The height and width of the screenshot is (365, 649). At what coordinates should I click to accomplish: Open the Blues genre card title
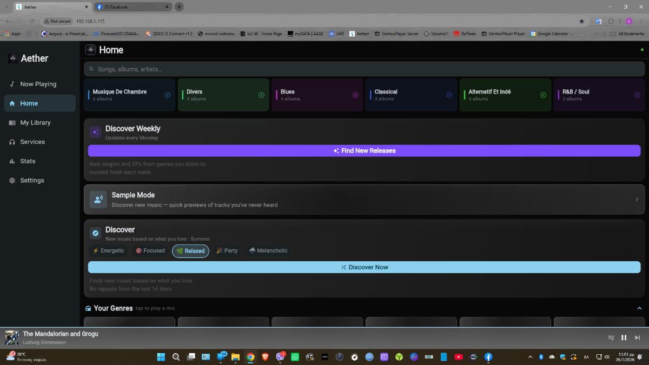(x=288, y=92)
